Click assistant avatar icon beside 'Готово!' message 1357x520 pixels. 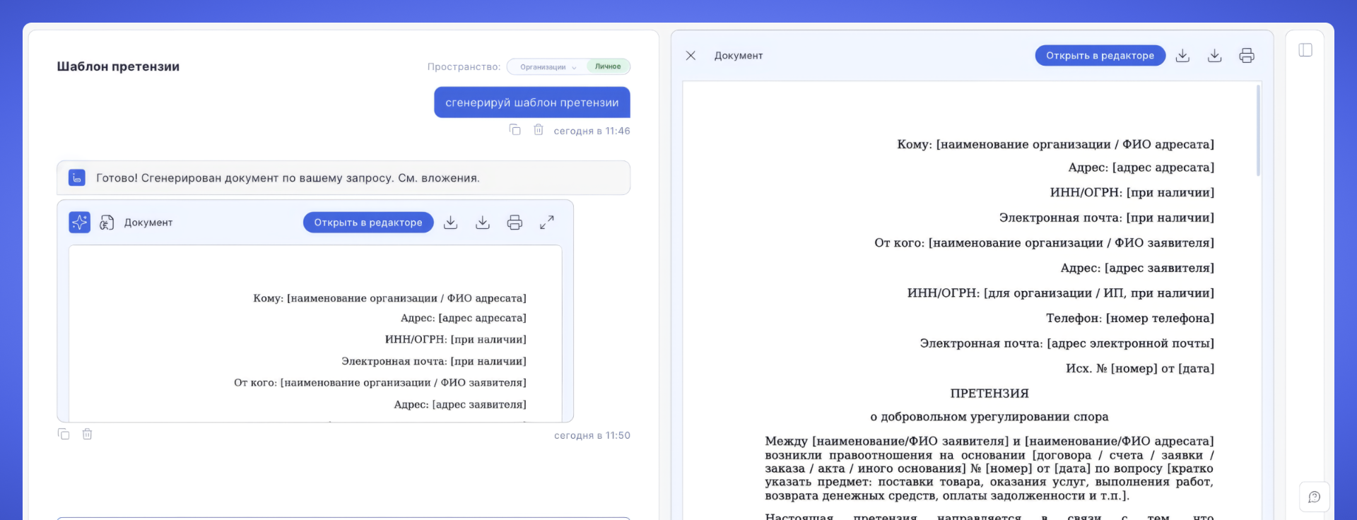(x=77, y=178)
